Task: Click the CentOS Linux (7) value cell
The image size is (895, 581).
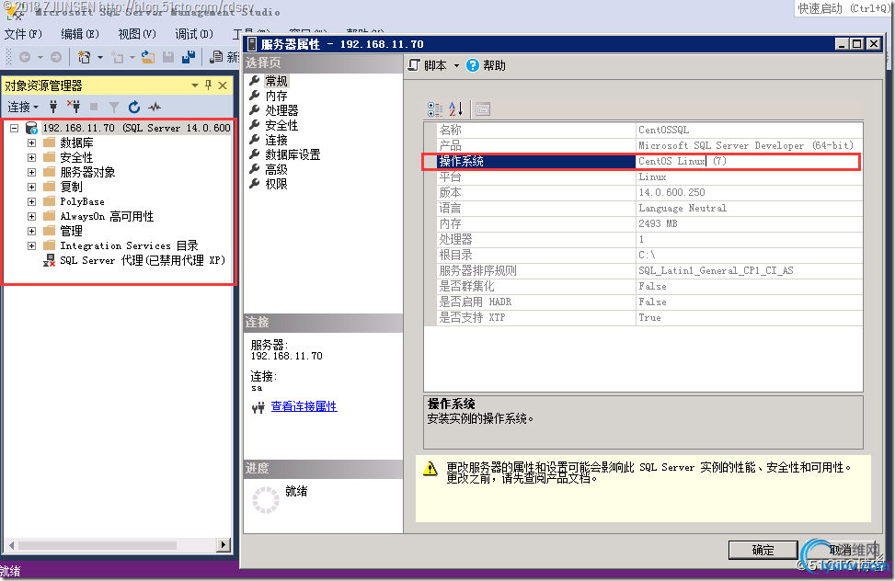Action: [x=749, y=162]
